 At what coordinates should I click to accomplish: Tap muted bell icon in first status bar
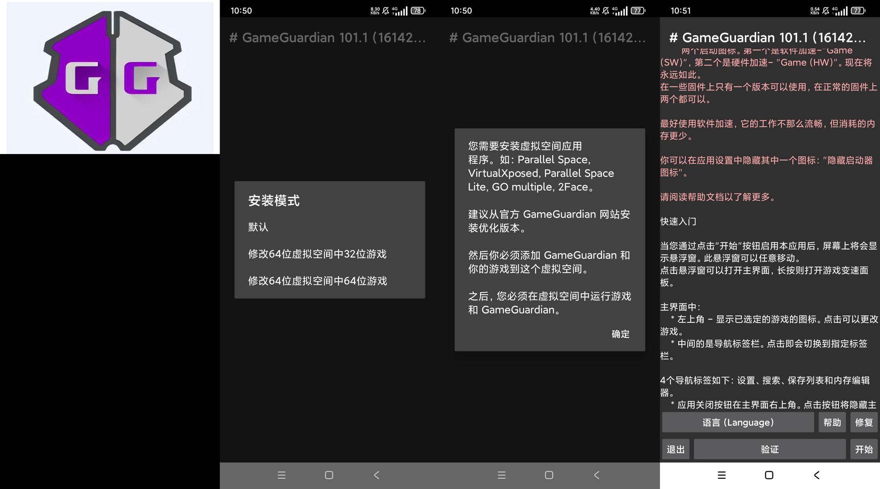386,11
